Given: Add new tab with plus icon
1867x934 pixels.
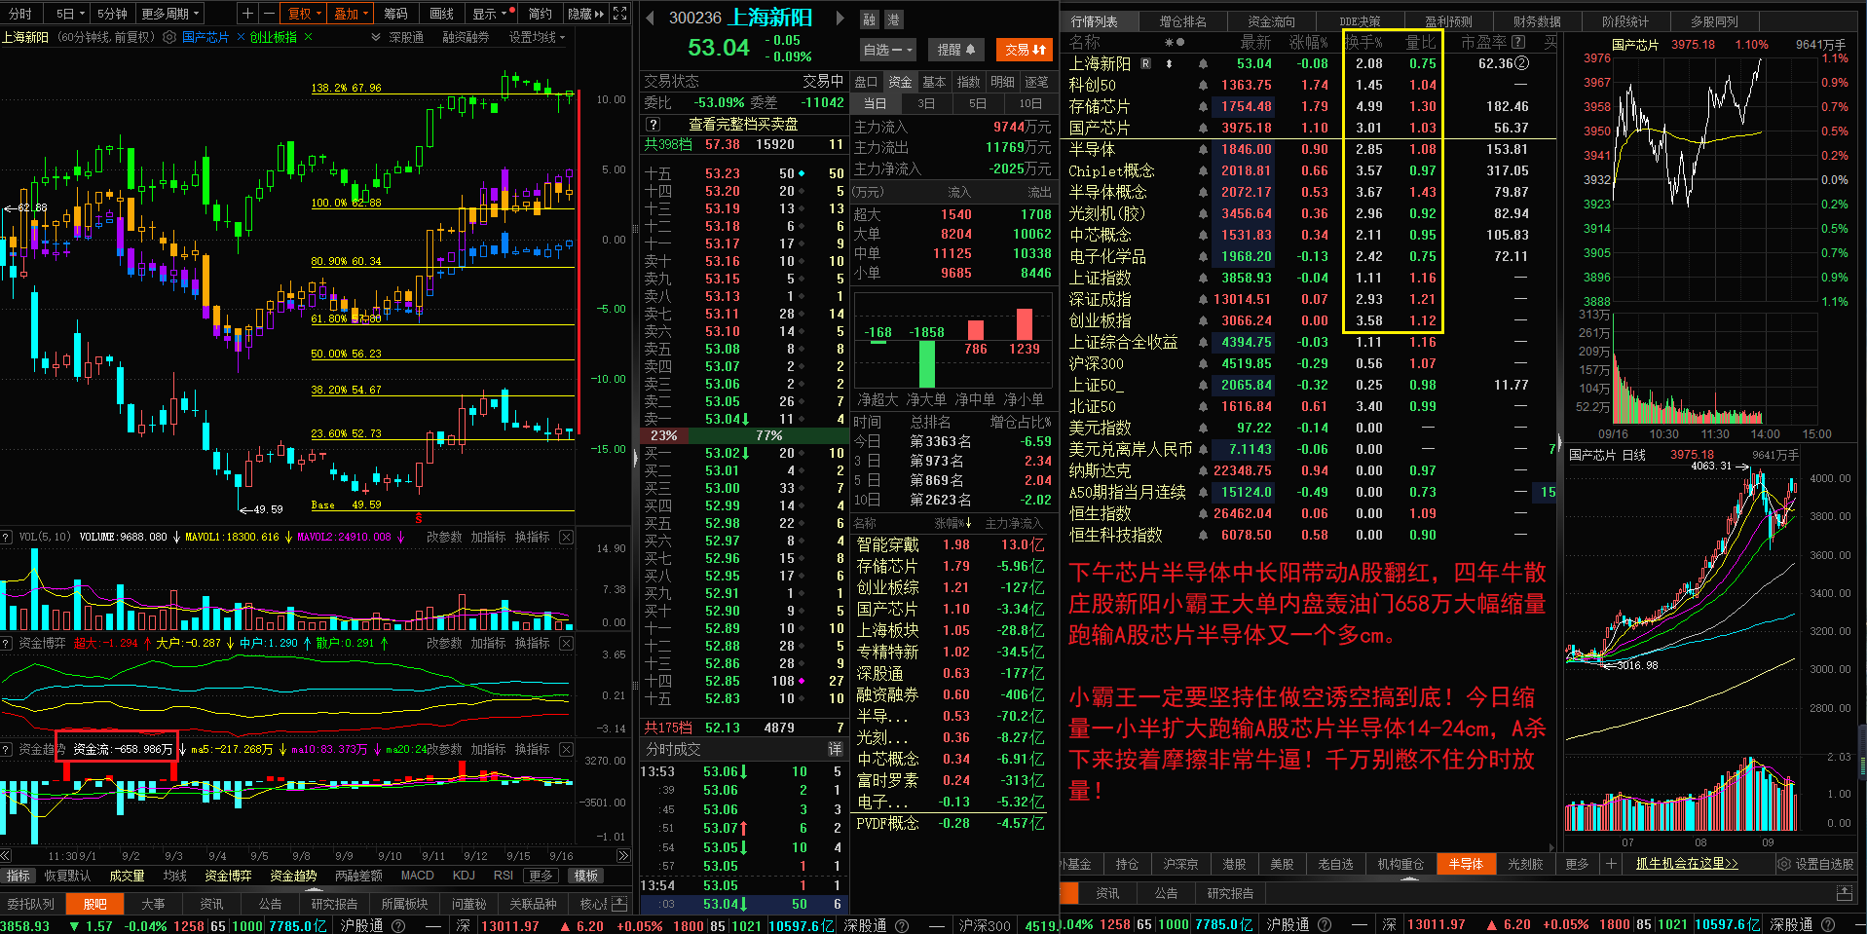Looking at the screenshot, I should [x=1611, y=864].
